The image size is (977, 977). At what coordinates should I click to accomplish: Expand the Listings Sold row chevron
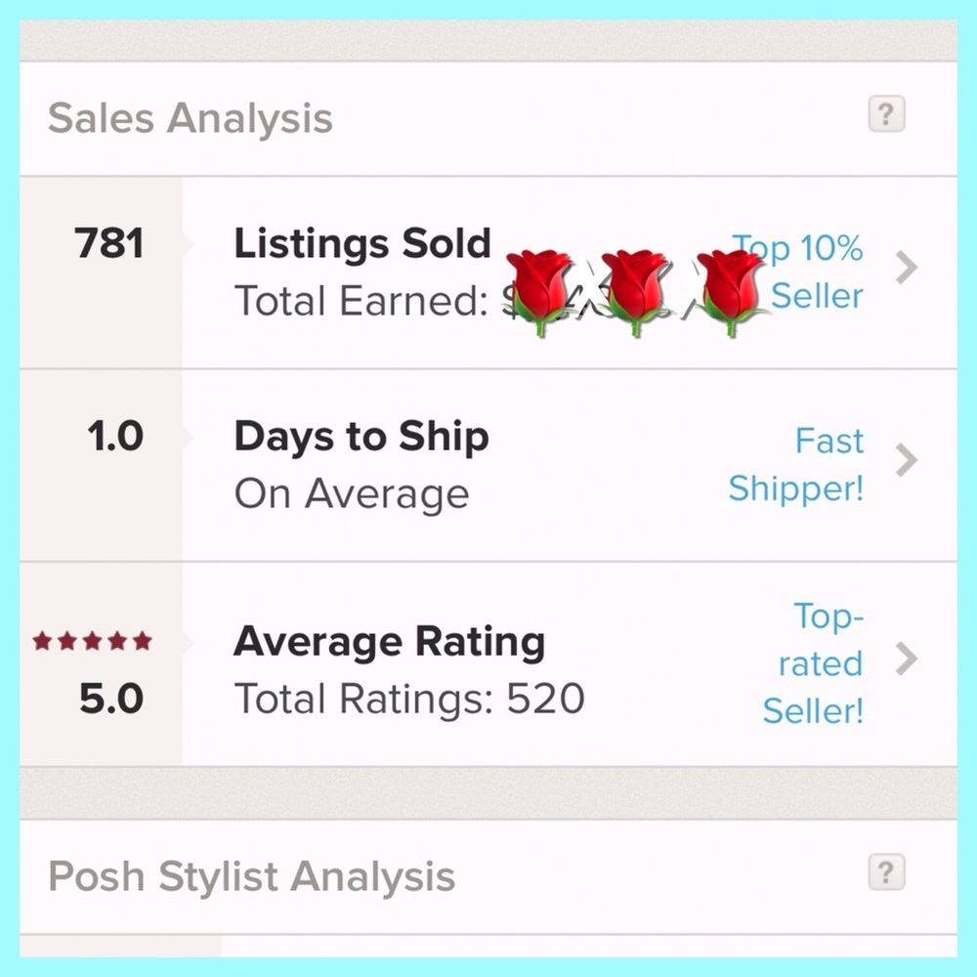908,267
